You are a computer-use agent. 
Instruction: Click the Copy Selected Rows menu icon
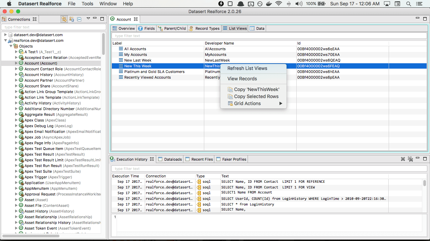230,96
